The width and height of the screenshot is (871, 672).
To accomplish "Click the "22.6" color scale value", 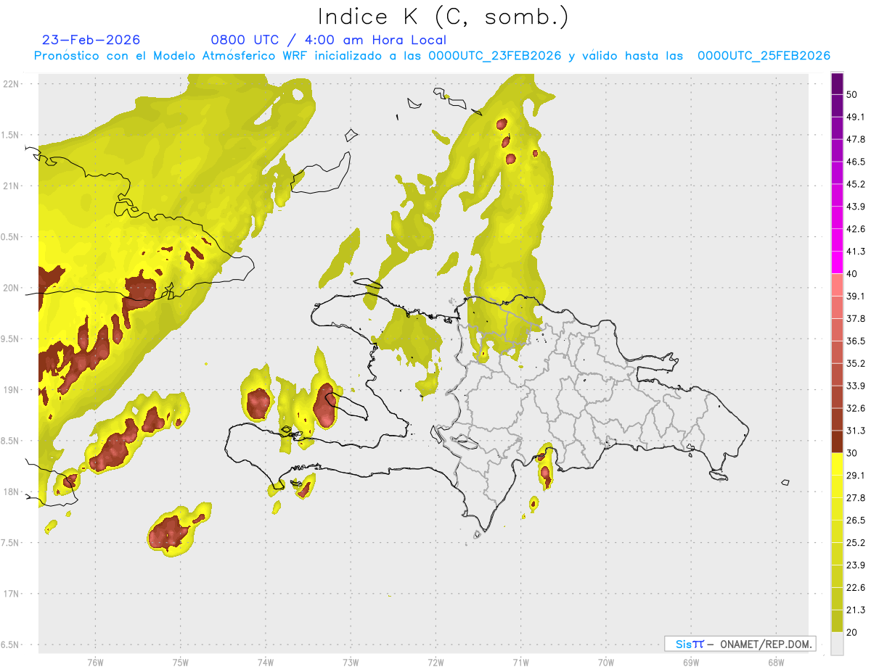I will [x=856, y=588].
